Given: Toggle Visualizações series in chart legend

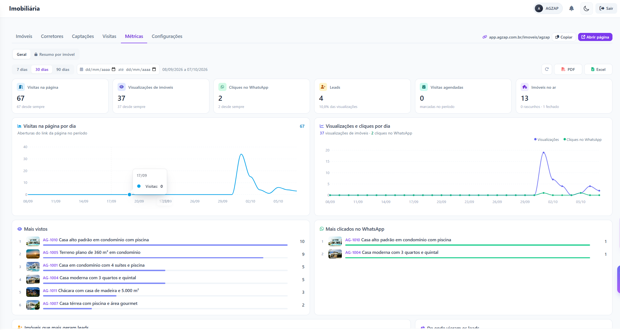Looking at the screenshot, I should (x=547, y=139).
